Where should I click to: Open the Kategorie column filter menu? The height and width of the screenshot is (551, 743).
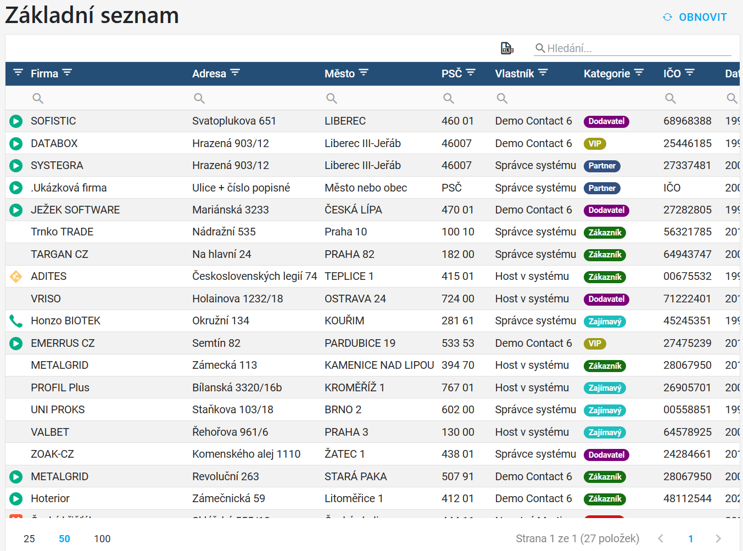(x=639, y=72)
